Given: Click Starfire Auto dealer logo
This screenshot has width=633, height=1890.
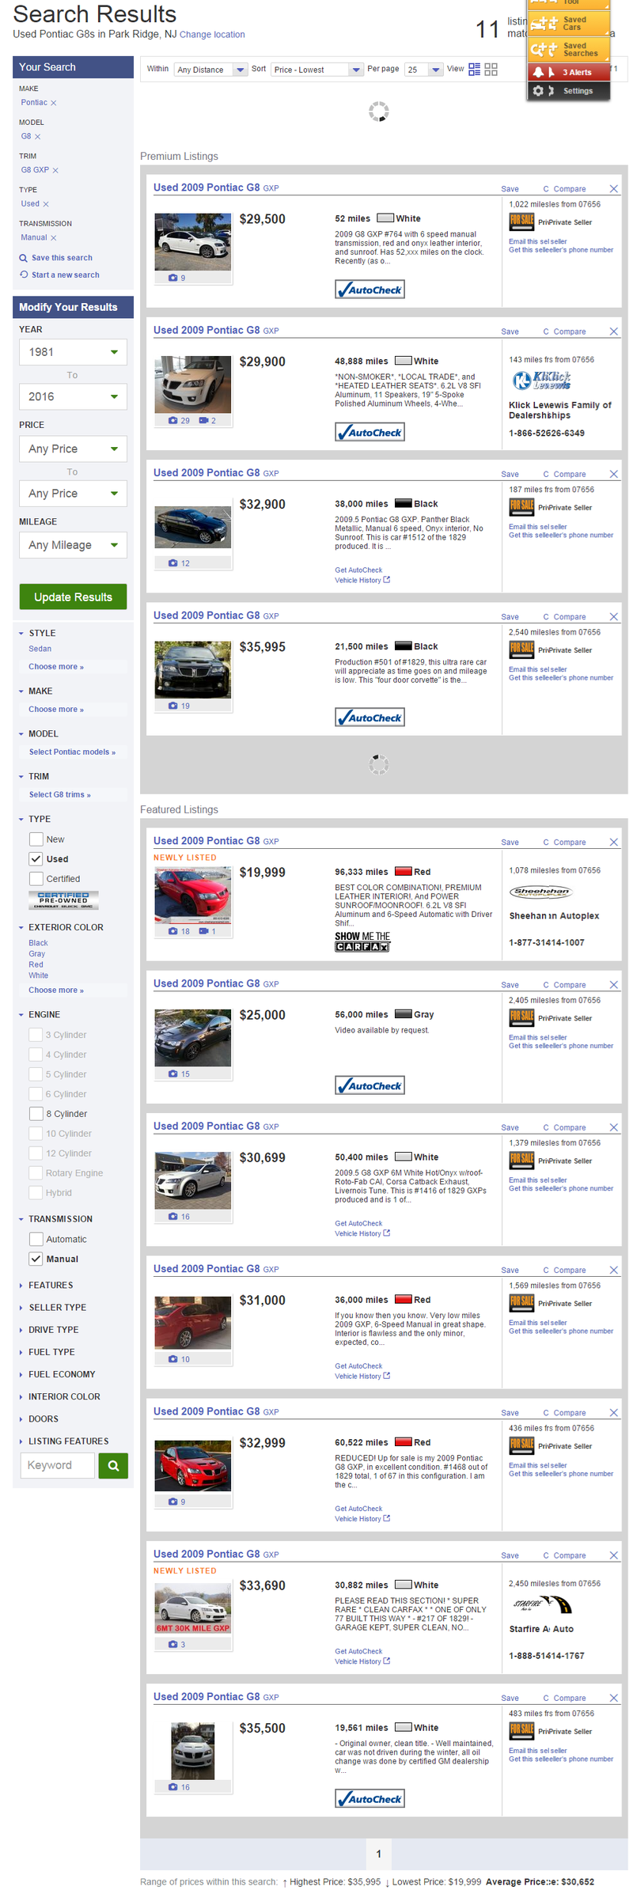Looking at the screenshot, I should (x=542, y=1604).
